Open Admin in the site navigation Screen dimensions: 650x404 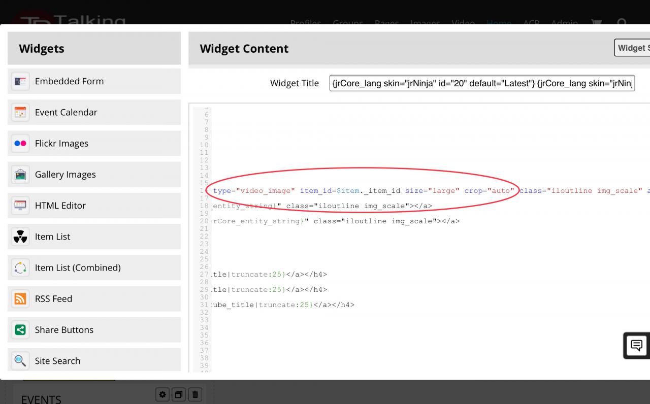564,23
